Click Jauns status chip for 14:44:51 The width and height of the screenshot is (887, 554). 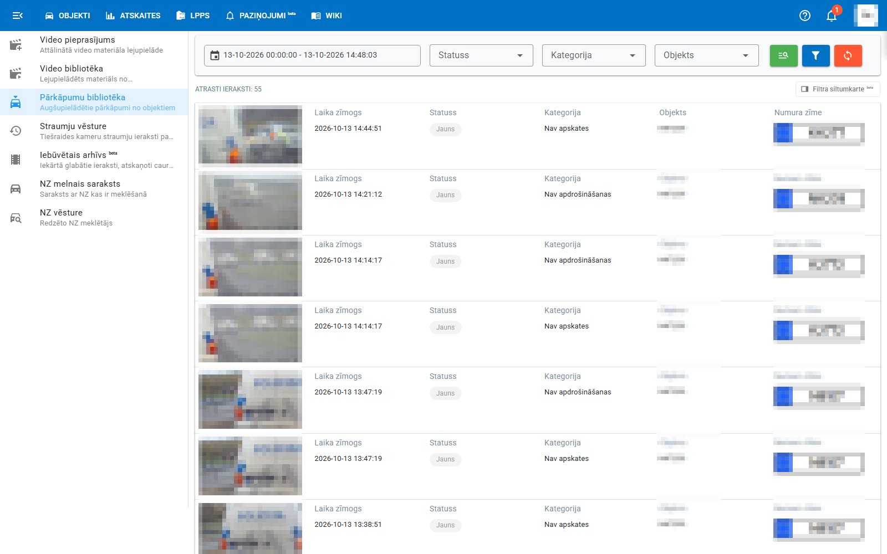pos(445,129)
